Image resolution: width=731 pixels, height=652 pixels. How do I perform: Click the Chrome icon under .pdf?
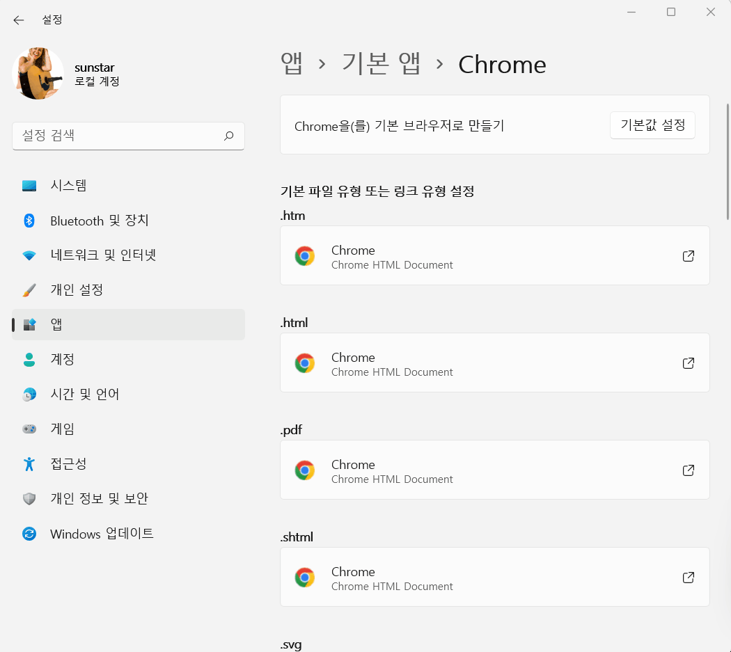point(304,470)
